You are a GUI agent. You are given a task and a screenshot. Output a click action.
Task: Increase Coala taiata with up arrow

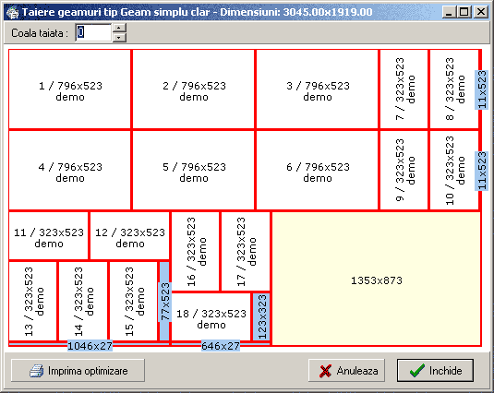click(119, 28)
